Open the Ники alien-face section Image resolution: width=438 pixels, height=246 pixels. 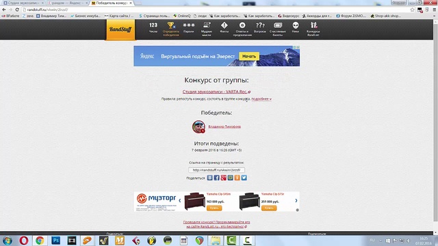click(296, 27)
